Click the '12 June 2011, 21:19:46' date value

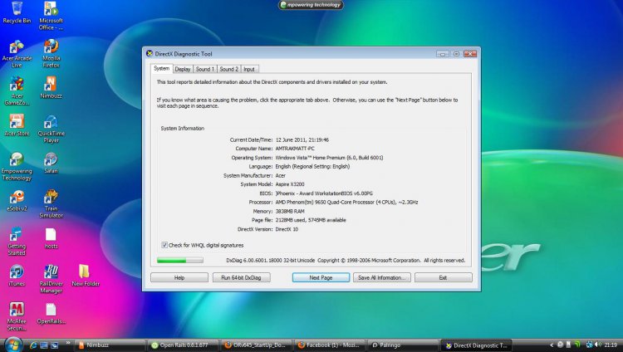(302, 139)
